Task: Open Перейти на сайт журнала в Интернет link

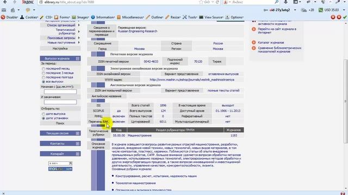Action: coord(277,31)
